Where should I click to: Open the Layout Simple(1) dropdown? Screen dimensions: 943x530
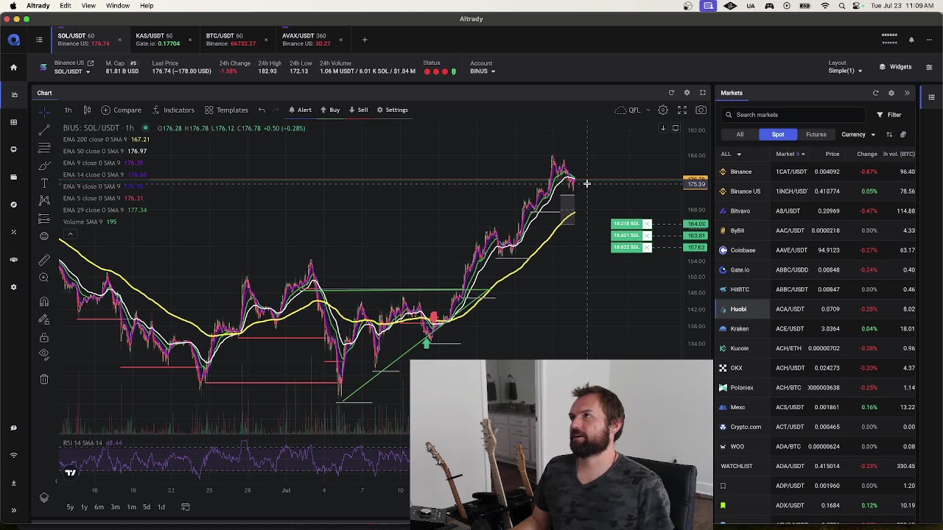[x=845, y=71]
